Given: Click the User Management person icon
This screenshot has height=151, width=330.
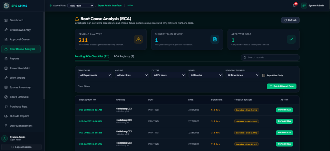Looking at the screenshot, I should point(6,126).
